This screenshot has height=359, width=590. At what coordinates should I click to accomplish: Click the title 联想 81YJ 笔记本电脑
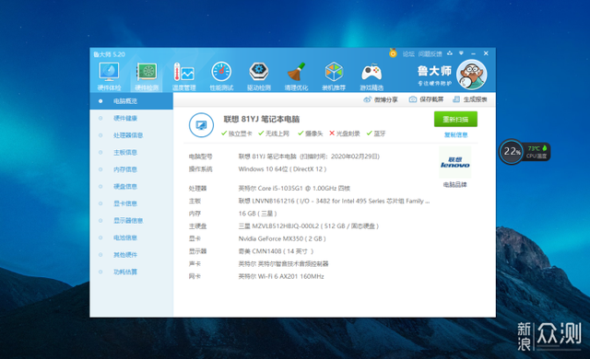point(262,119)
